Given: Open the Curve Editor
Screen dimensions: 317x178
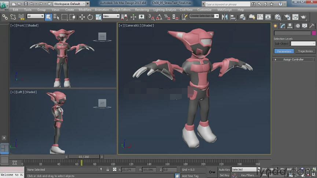Looking at the screenshot, I should pyautogui.click(x=260, y=17).
